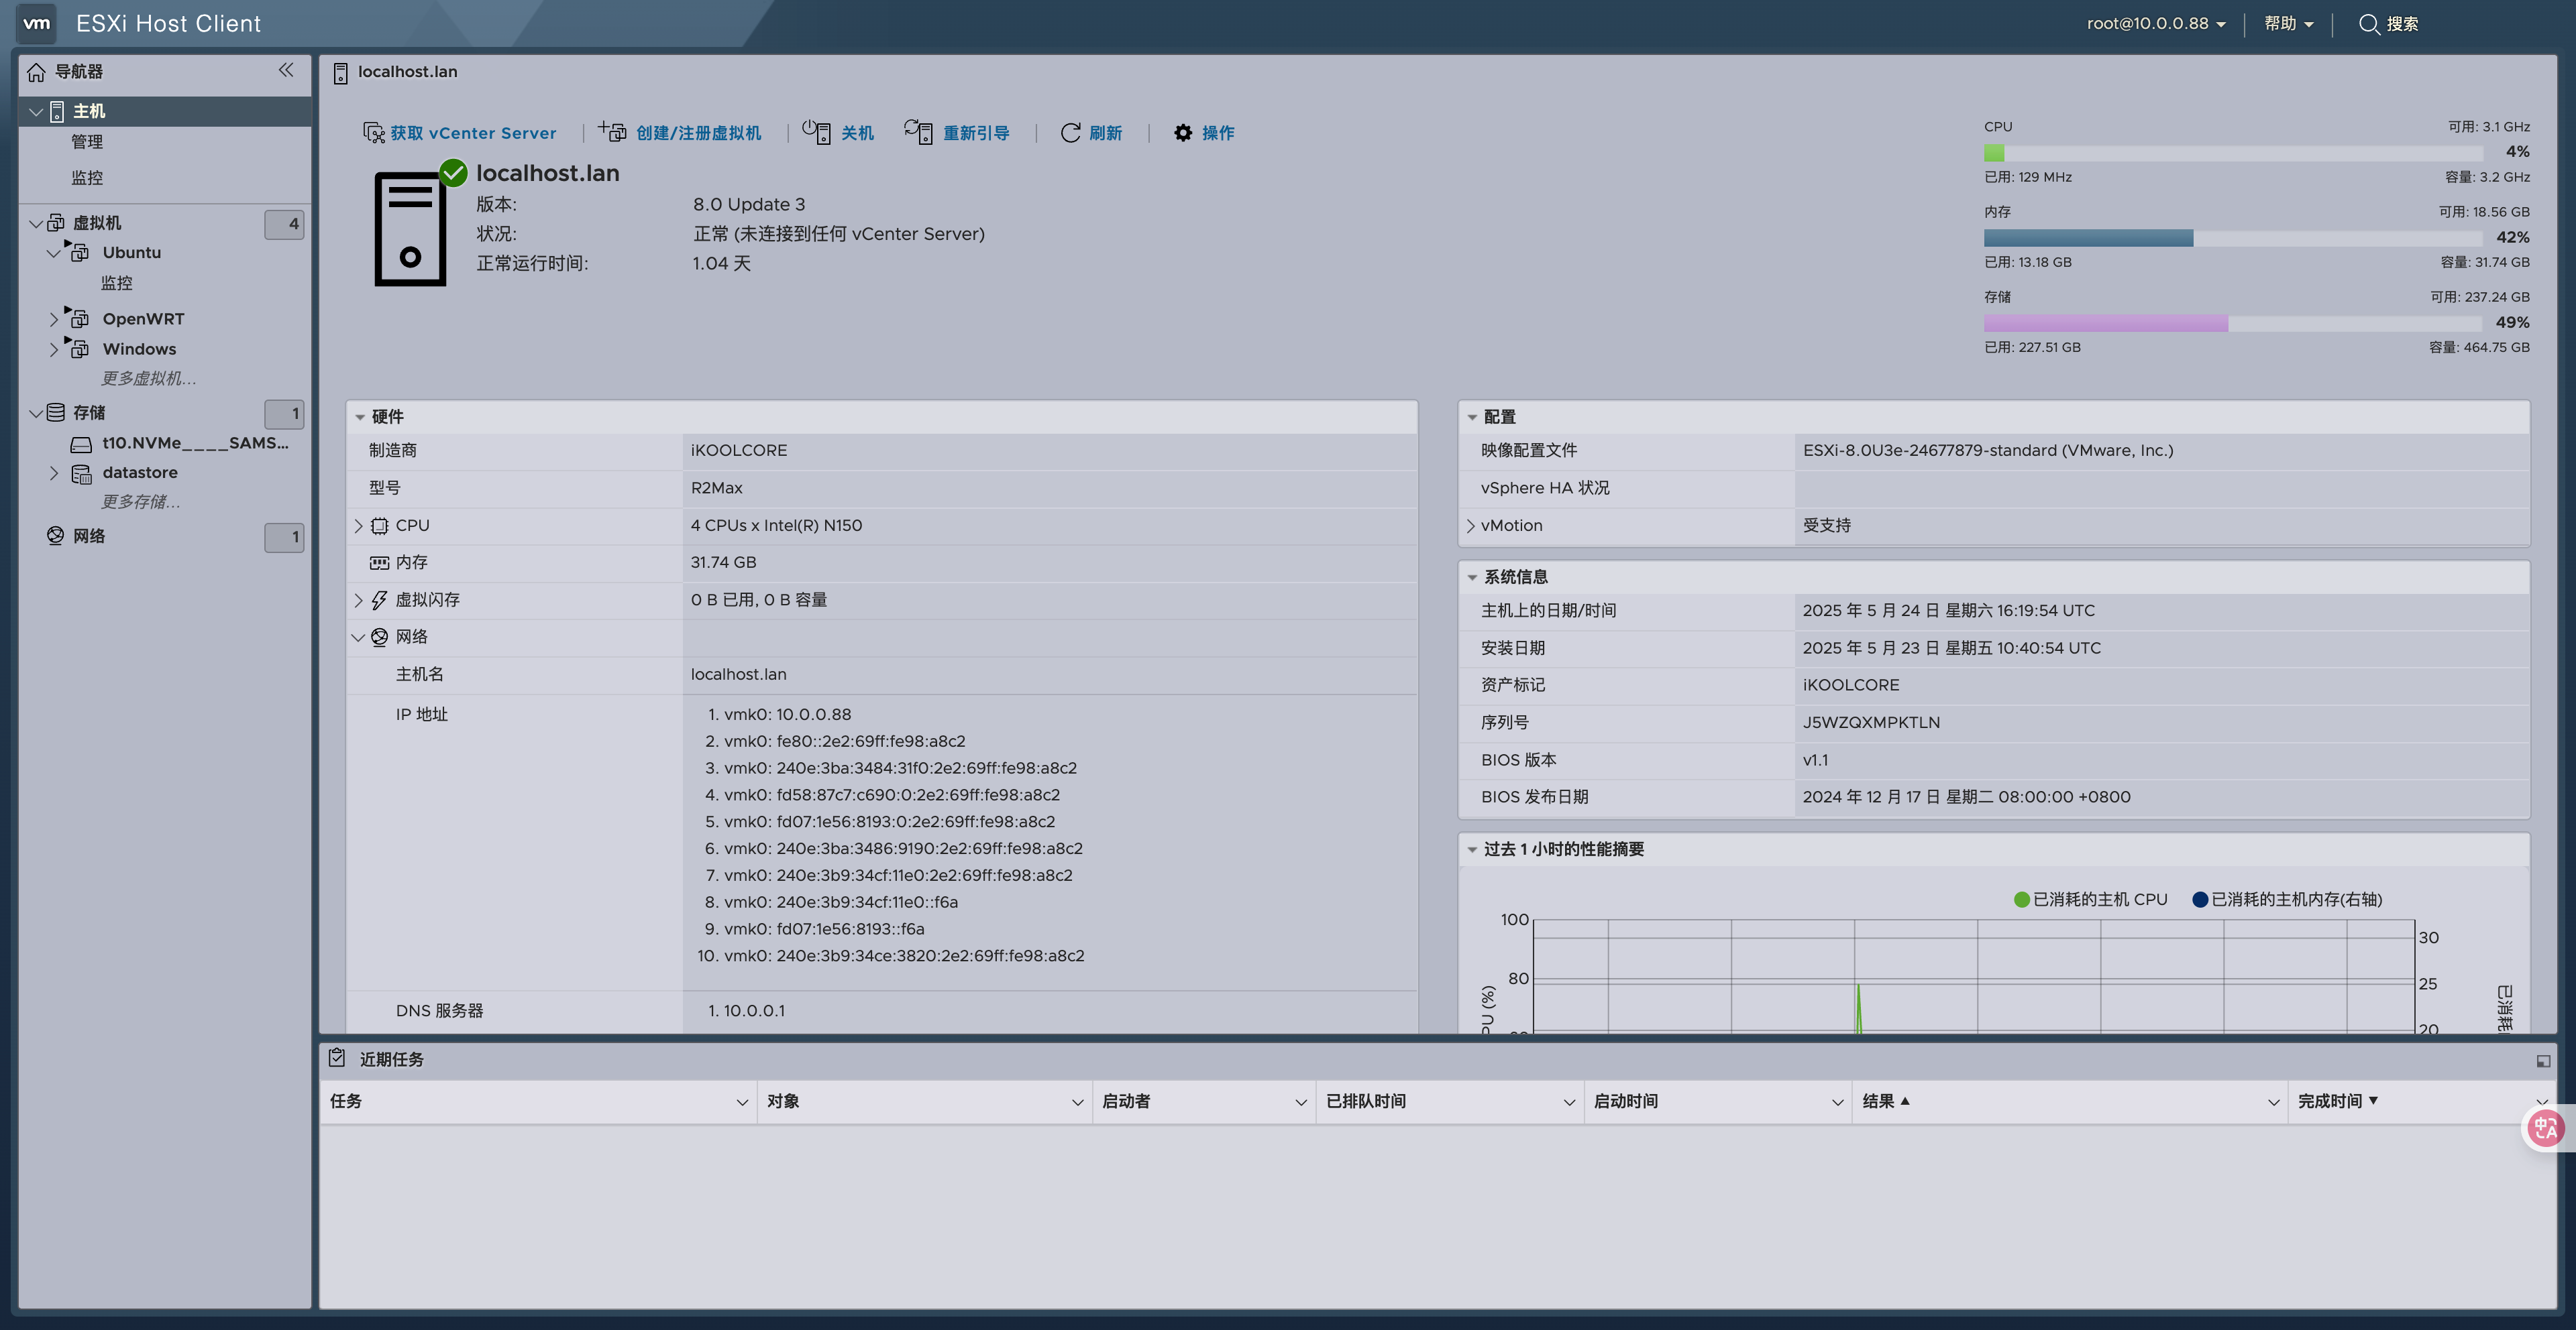Viewport: 2576px width, 1330px height.
Task: Open the 更多存储 link
Action: [x=140, y=501]
